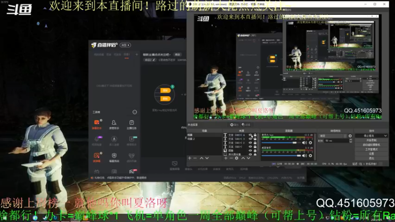Image resolution: width=395 pixels, height=222 pixels.
Task: Click the 时长 50 ms duration field
Action: 336,141
